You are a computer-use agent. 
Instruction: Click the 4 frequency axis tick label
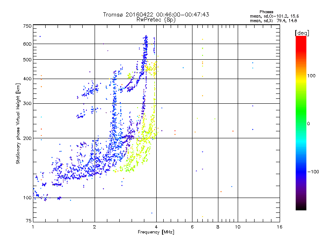point(156,227)
